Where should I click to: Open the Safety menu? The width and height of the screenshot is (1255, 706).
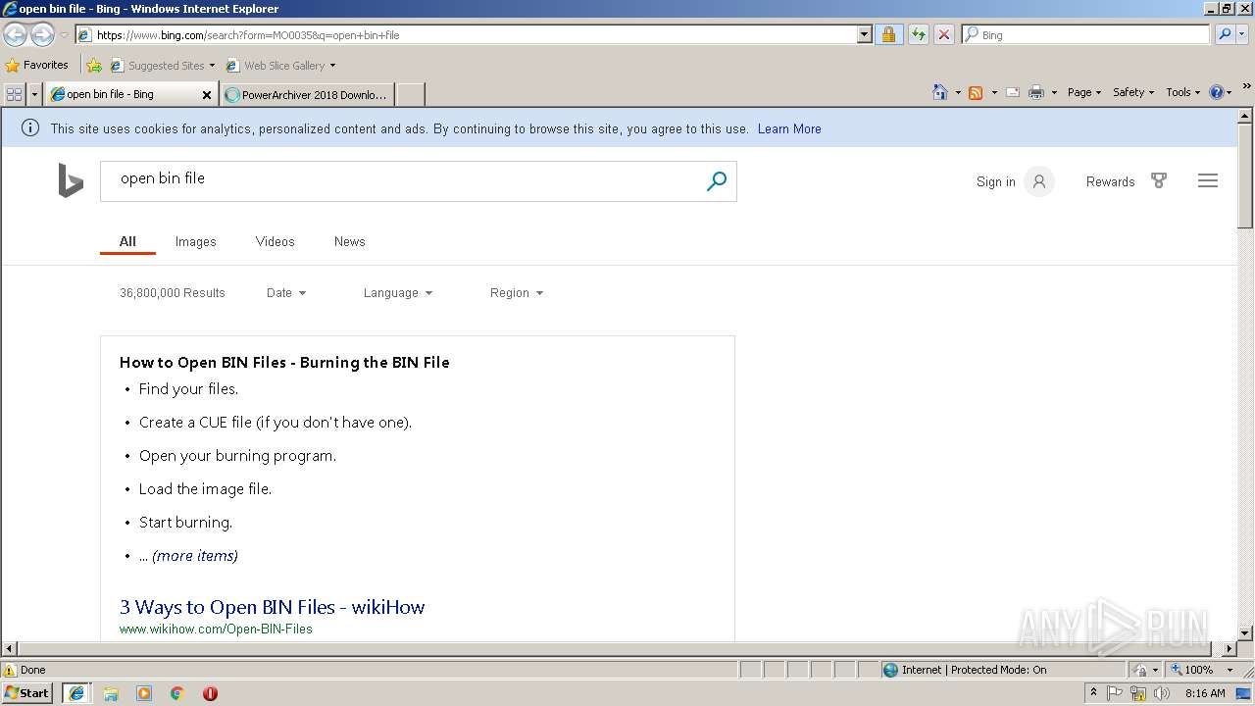(1133, 92)
